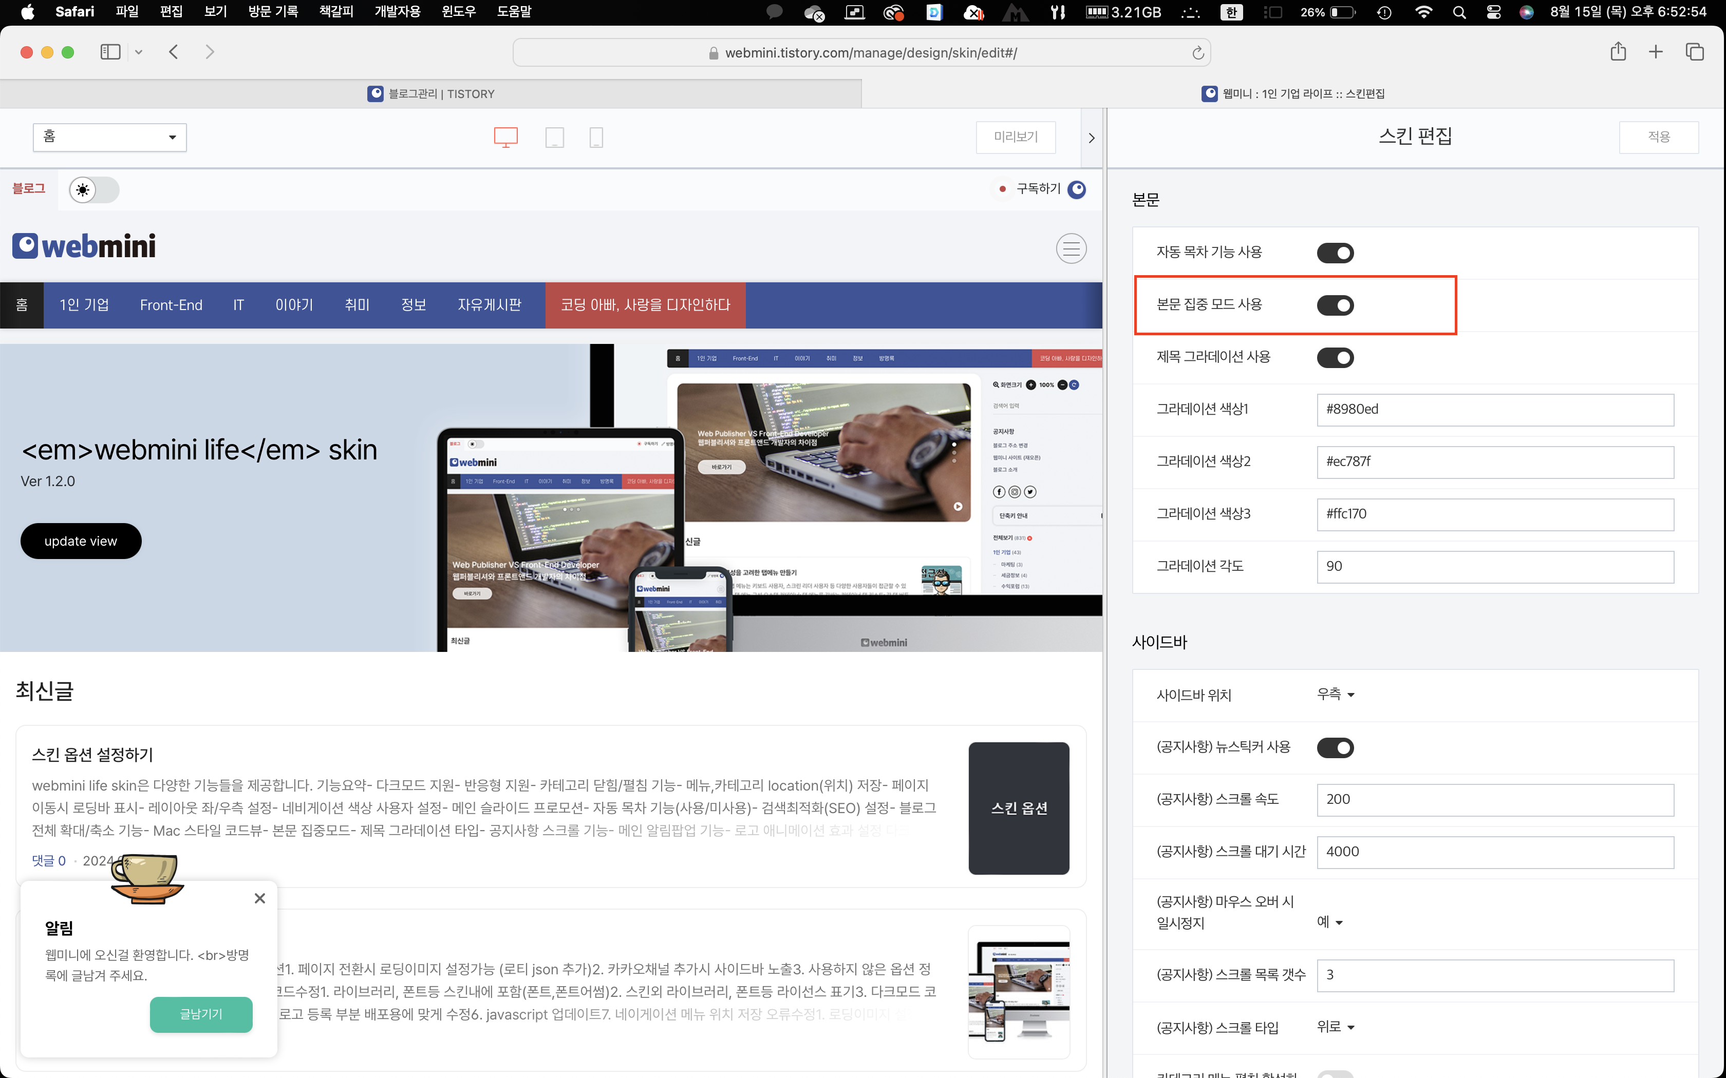Image resolution: width=1726 pixels, height=1078 pixels.
Task: Open the 홈 page selector dropdown
Action: pos(110,137)
